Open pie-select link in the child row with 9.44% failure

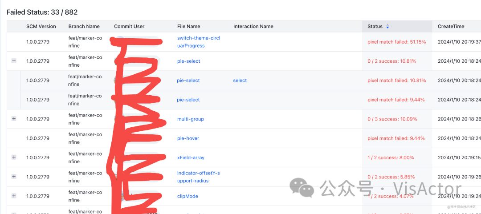tap(188, 100)
